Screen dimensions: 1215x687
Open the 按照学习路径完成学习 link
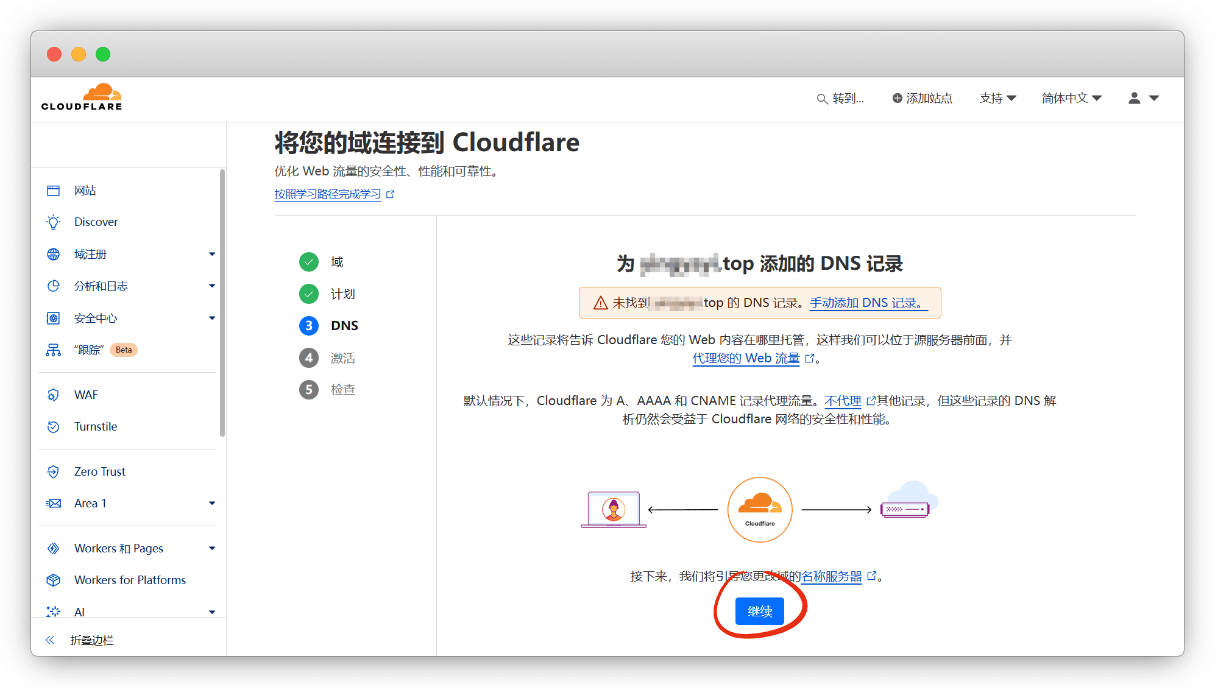(327, 194)
